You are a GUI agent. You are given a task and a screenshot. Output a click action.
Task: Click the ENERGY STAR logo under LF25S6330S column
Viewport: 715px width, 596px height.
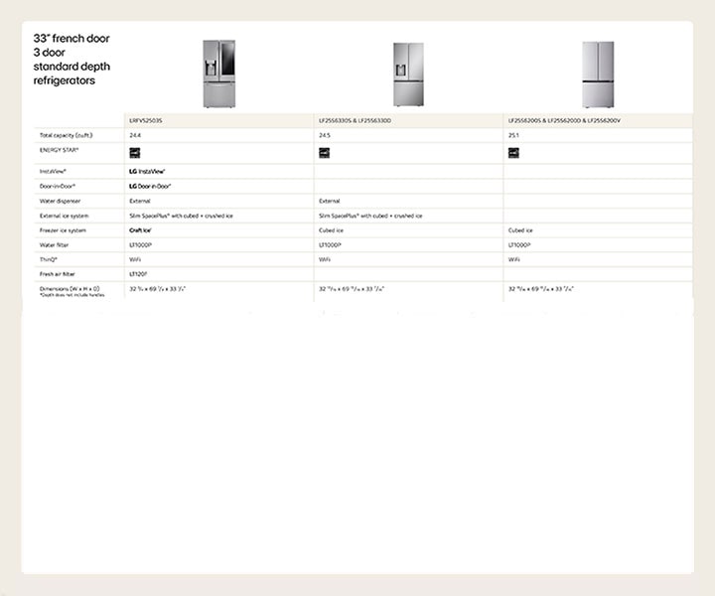coord(324,153)
